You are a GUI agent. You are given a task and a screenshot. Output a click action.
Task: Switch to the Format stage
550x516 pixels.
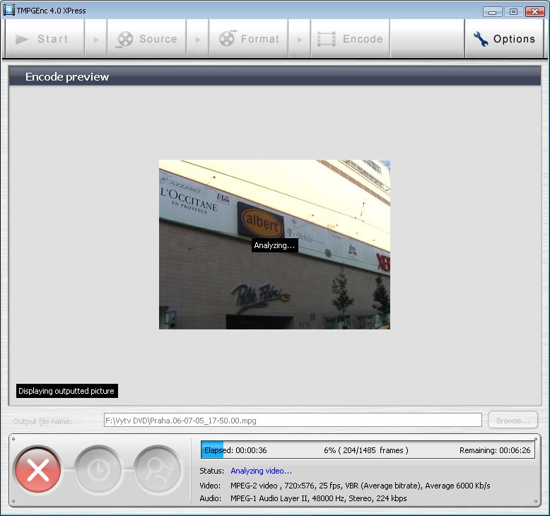click(248, 39)
